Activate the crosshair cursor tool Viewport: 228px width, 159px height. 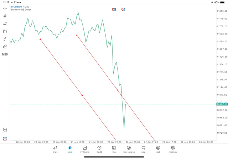point(5,8)
